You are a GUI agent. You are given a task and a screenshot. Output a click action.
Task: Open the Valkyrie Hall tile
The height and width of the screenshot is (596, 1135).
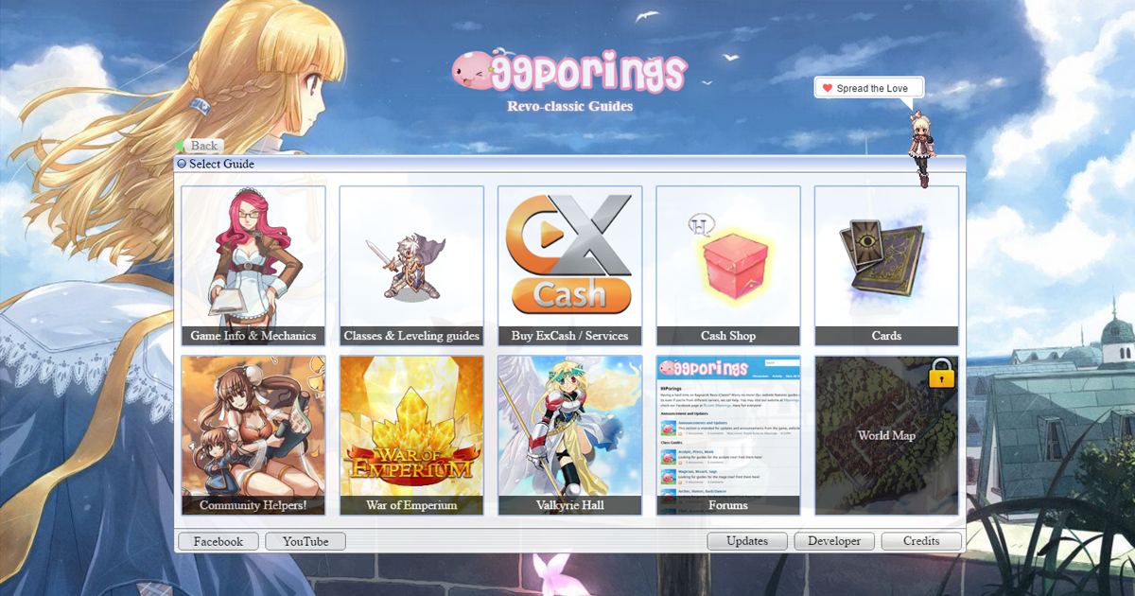click(570, 435)
